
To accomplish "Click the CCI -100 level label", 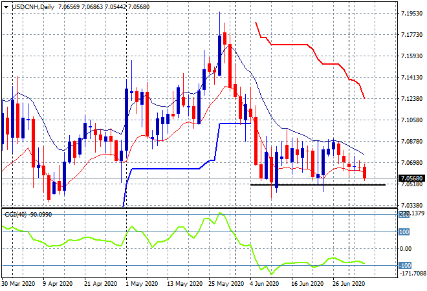I will 404,265.
